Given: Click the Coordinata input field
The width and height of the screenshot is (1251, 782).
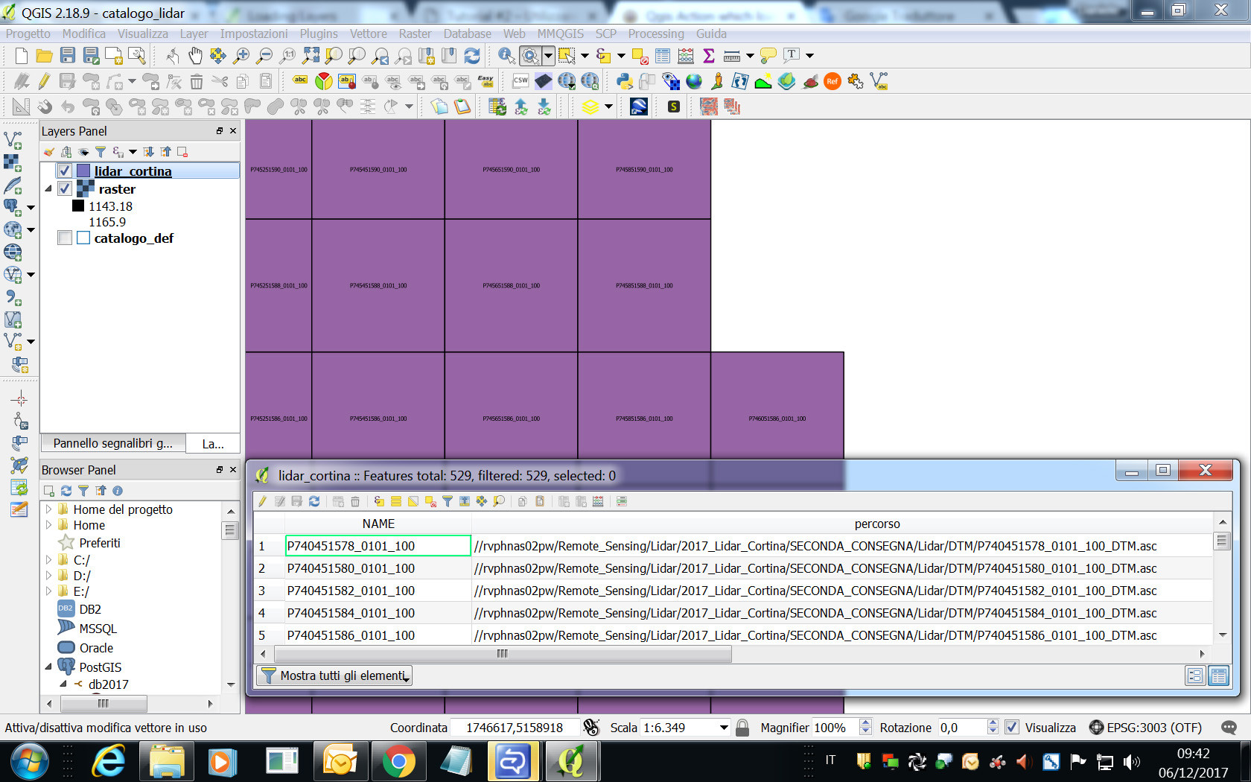Looking at the screenshot, I should pyautogui.click(x=514, y=728).
